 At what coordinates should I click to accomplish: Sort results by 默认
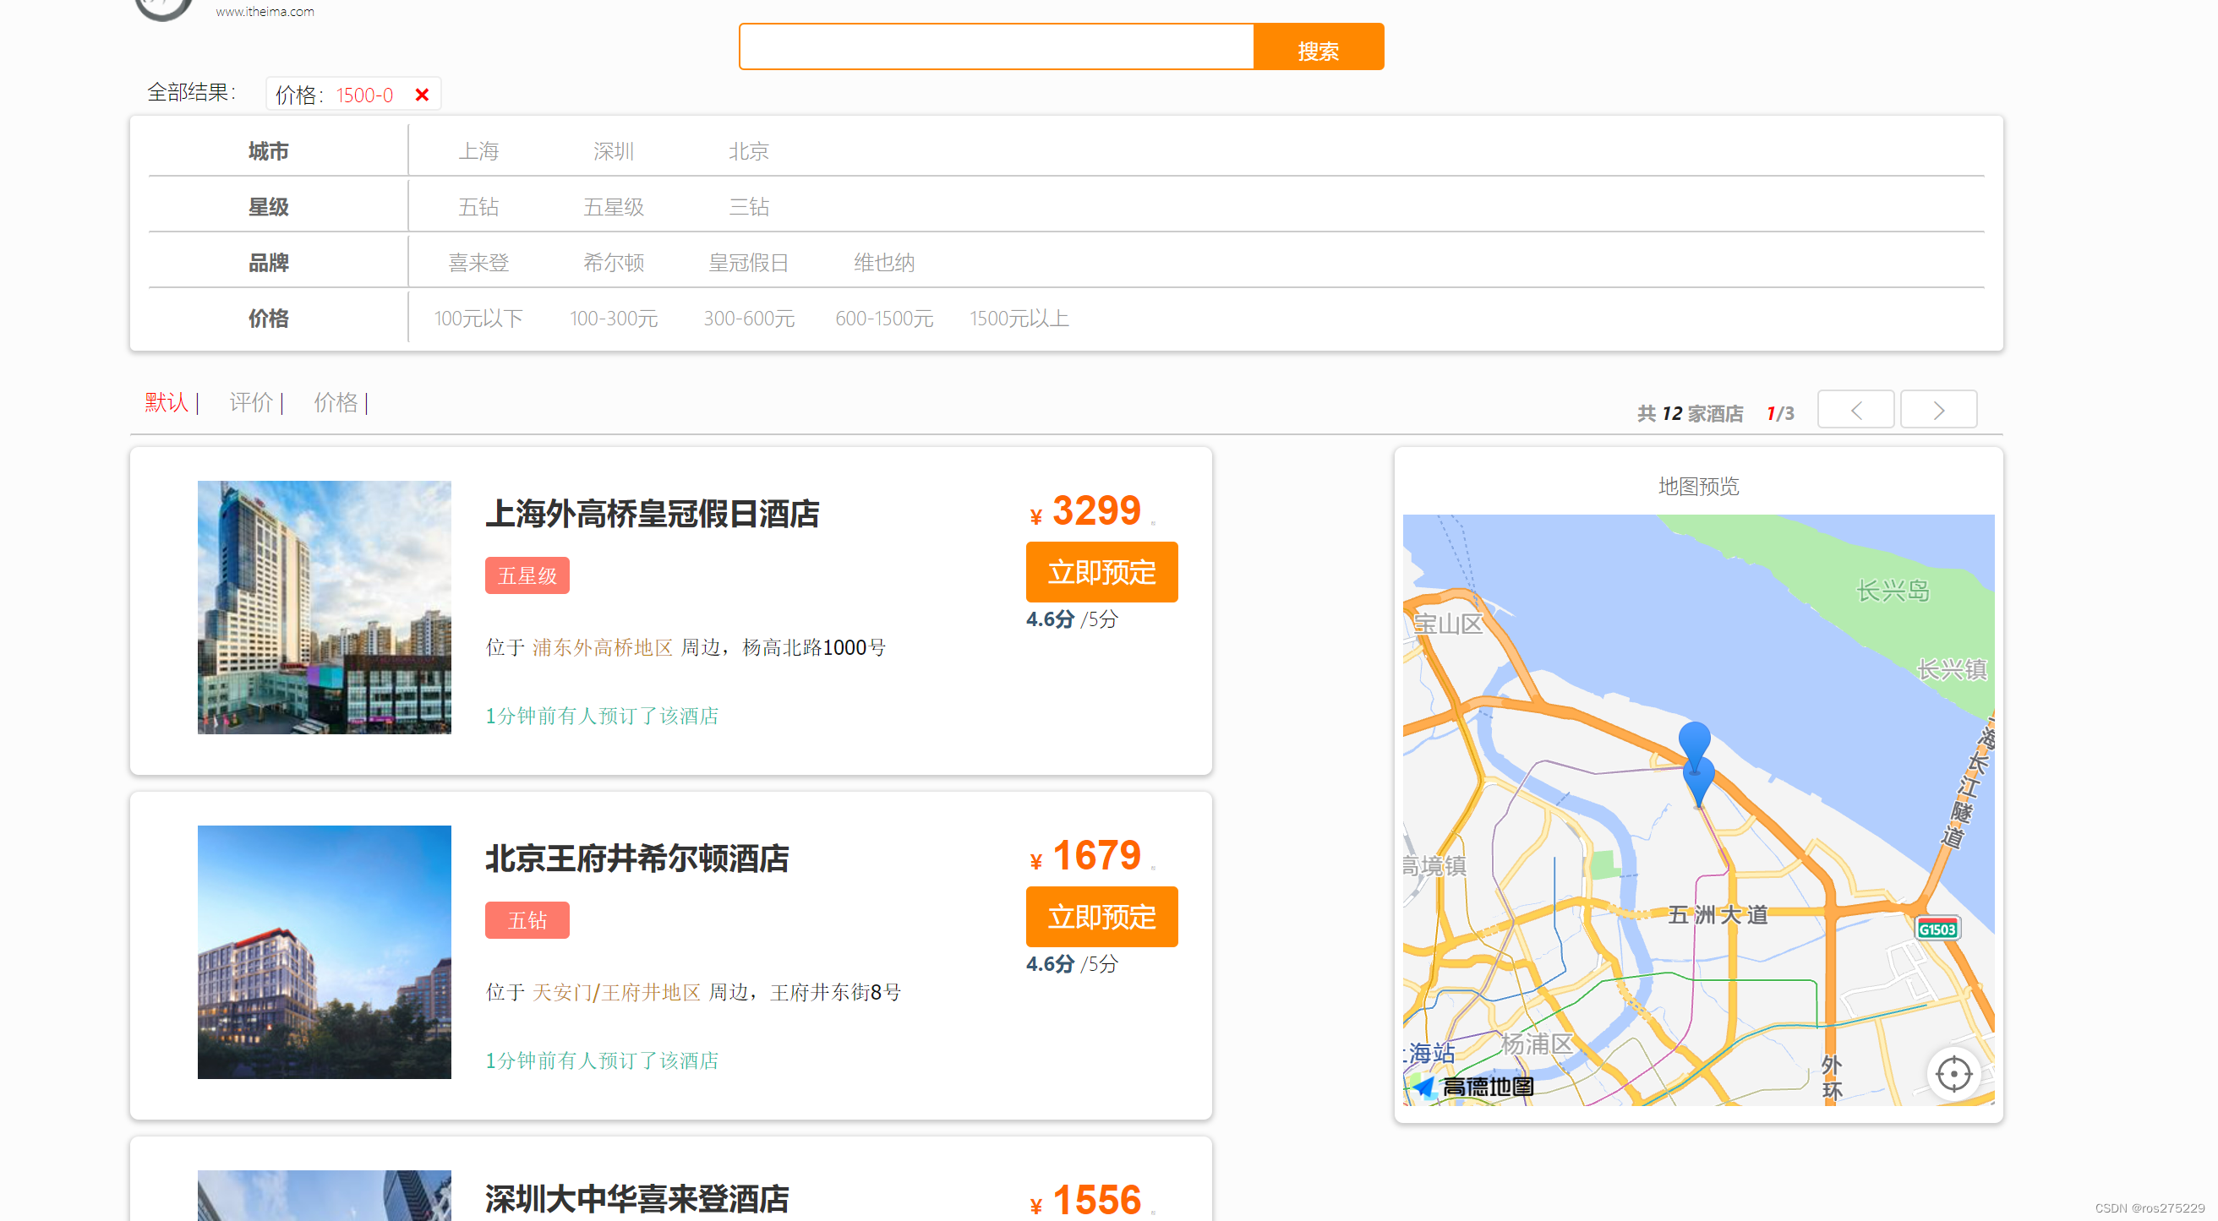[167, 403]
